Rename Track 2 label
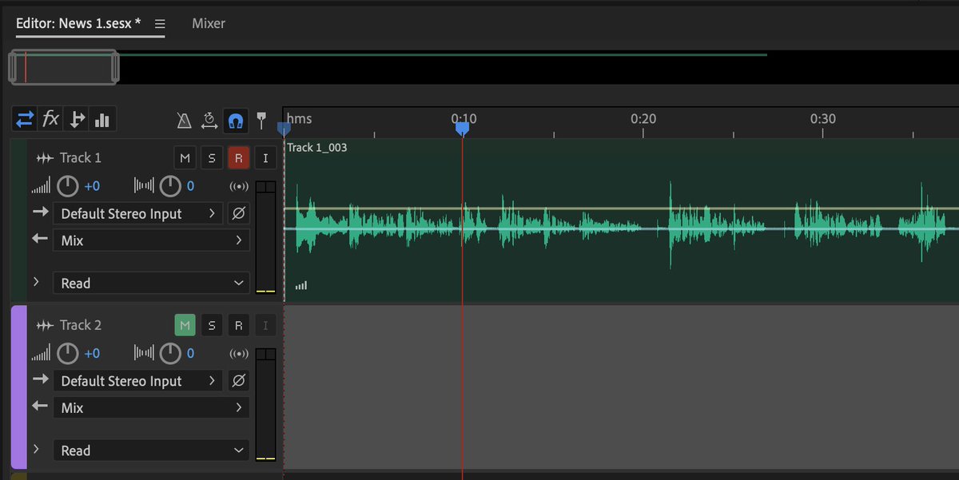 coord(81,325)
